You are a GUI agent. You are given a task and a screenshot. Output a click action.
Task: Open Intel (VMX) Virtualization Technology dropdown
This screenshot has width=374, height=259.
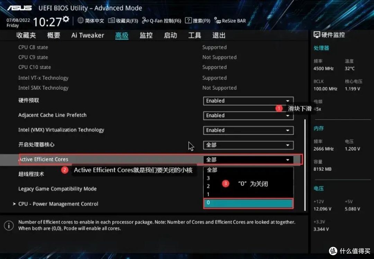coord(248,130)
